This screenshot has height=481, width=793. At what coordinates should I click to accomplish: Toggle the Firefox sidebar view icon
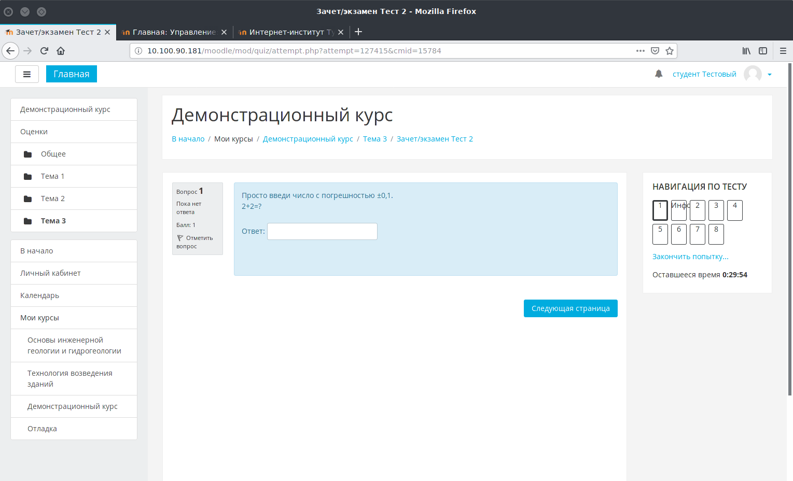tap(763, 51)
